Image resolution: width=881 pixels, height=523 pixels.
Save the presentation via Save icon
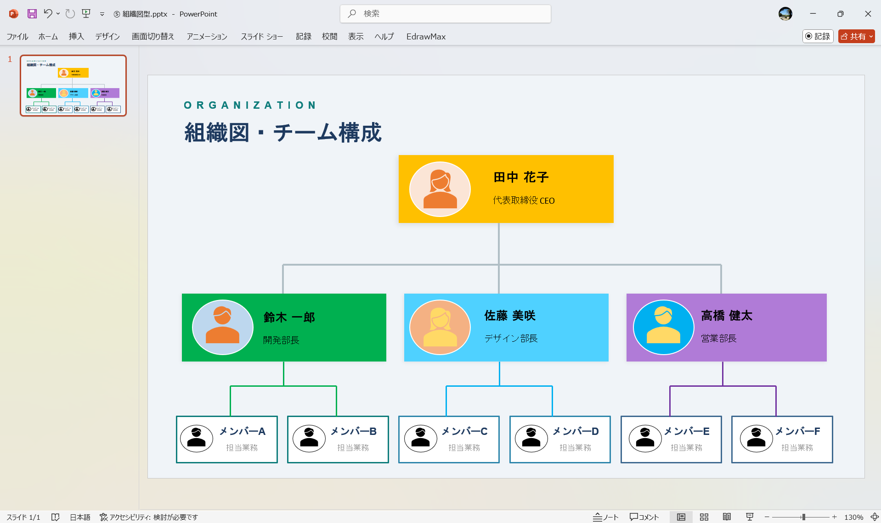(31, 14)
